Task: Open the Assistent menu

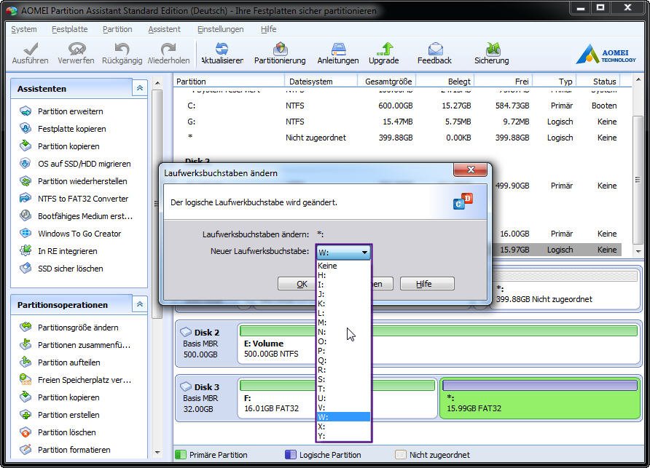Action: coord(164,29)
